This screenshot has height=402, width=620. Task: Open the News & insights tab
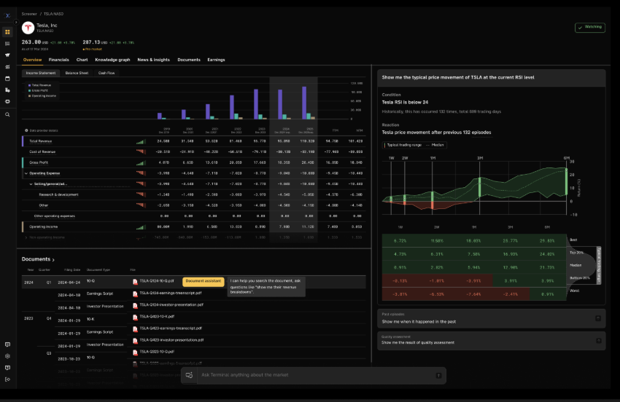153,60
